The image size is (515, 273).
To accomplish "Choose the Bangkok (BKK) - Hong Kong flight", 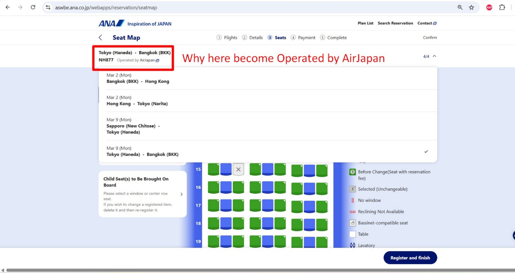I will click(x=268, y=78).
